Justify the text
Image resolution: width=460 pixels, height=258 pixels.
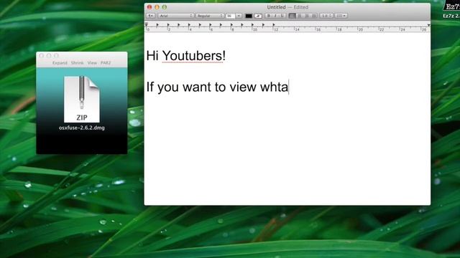[x=313, y=16]
